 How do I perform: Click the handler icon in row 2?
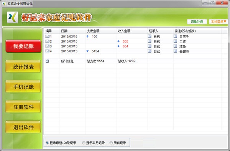pos(149,41)
